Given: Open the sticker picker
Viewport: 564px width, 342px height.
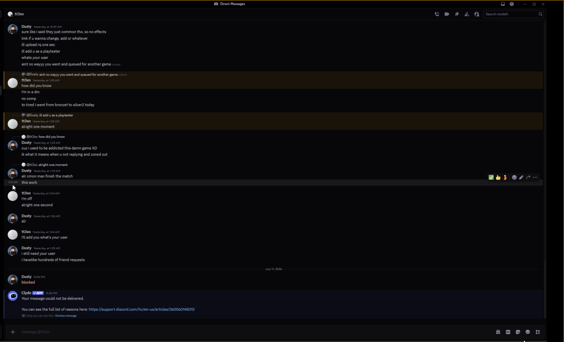Looking at the screenshot, I should pos(518,332).
